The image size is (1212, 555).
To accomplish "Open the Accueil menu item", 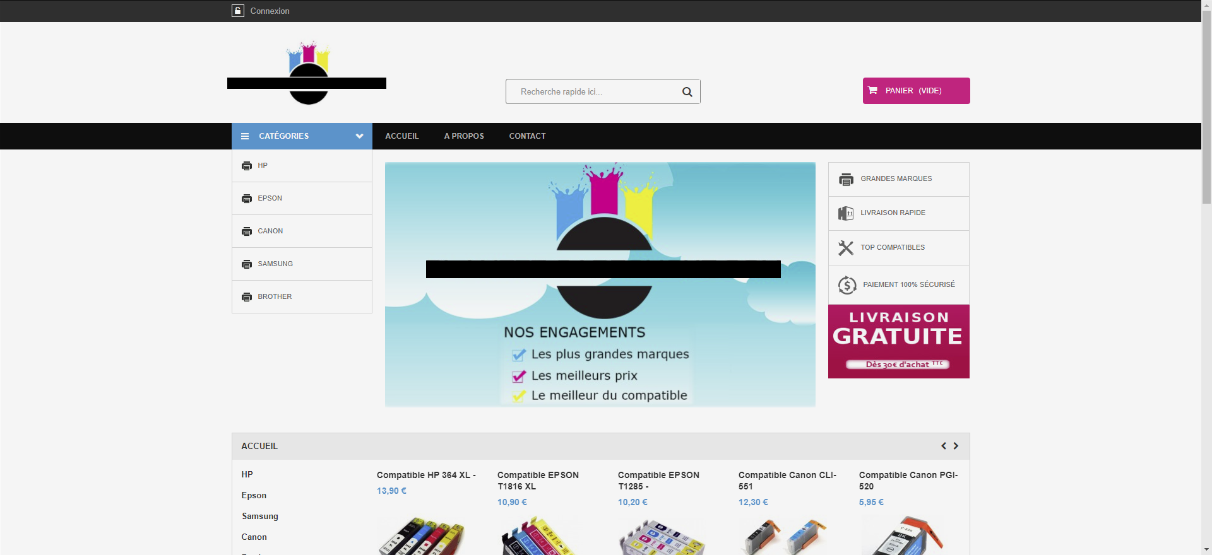I will pyautogui.click(x=401, y=136).
